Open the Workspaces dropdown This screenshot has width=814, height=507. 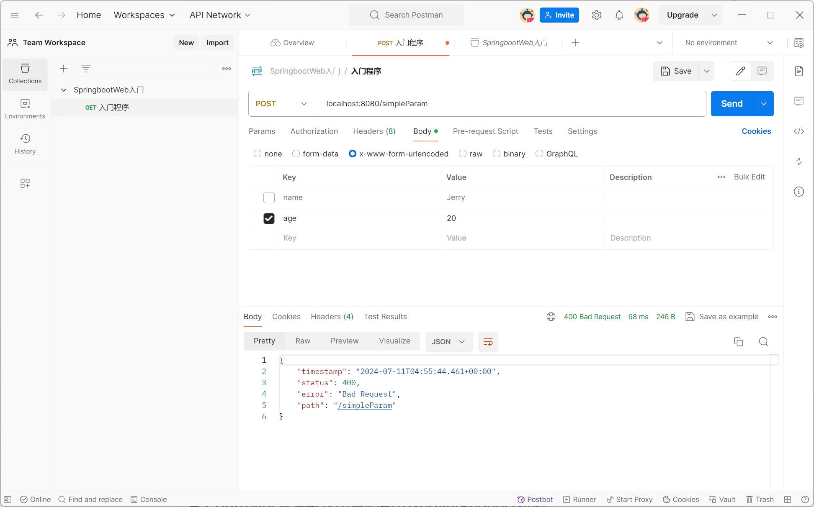click(144, 15)
